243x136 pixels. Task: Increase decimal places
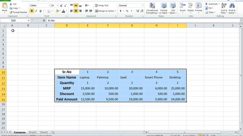pos(137,11)
